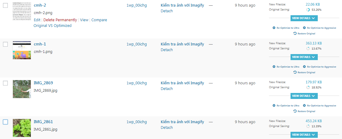Click Delete Permanently for cmh-2

coord(60,20)
